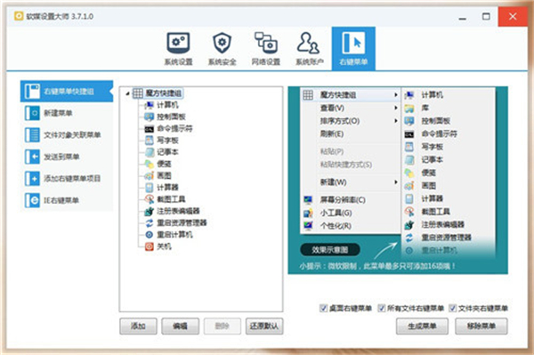Screen dimensions: 534x355
Task: Toggle the 桌面右键菜单 checkbox
Action: (x=323, y=309)
